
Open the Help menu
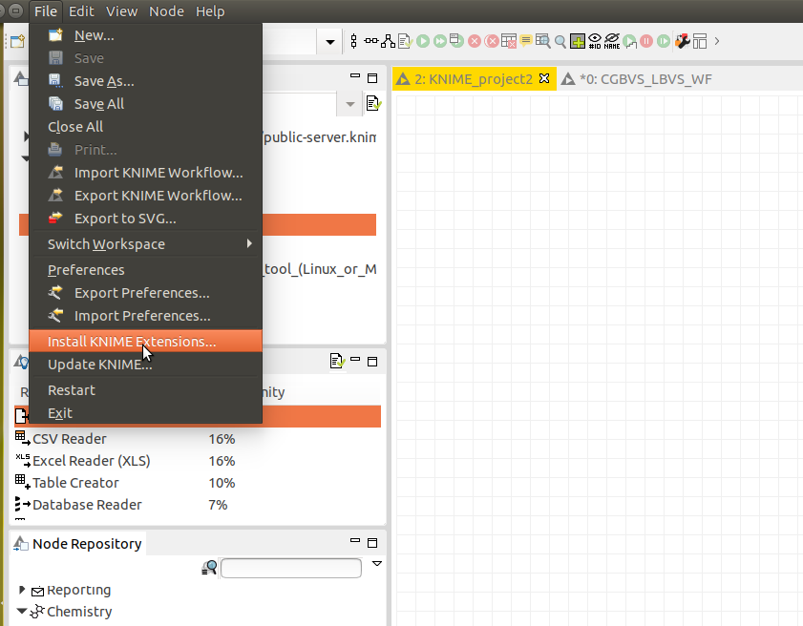point(210,11)
